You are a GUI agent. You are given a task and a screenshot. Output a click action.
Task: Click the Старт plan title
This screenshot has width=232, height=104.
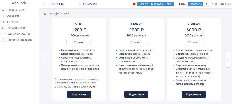79,24
